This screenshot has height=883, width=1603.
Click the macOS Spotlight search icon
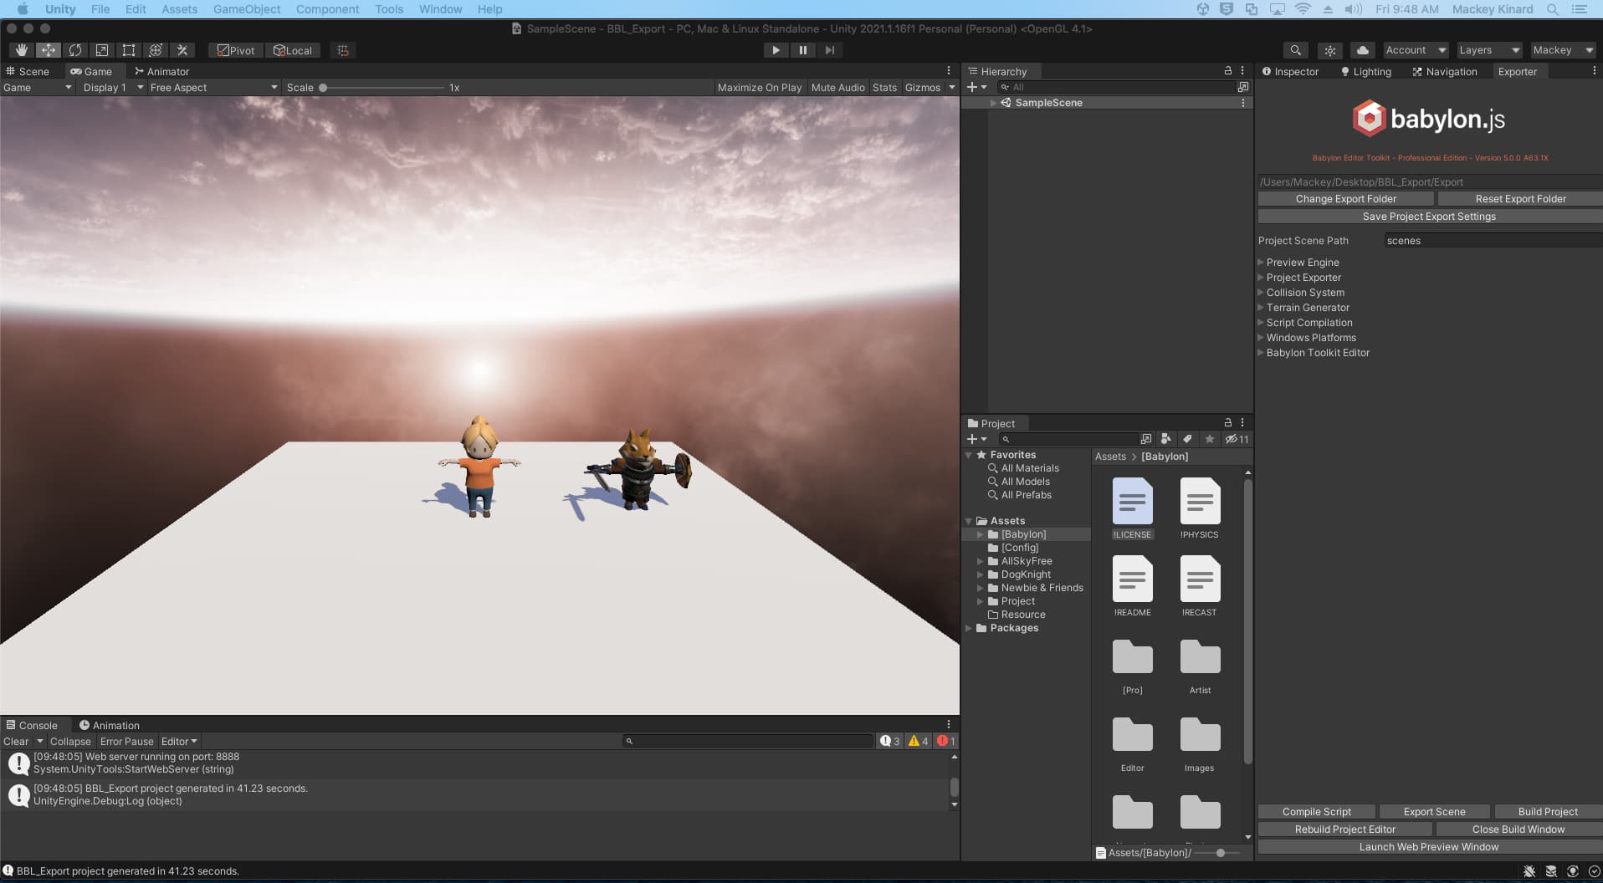pyautogui.click(x=1552, y=9)
